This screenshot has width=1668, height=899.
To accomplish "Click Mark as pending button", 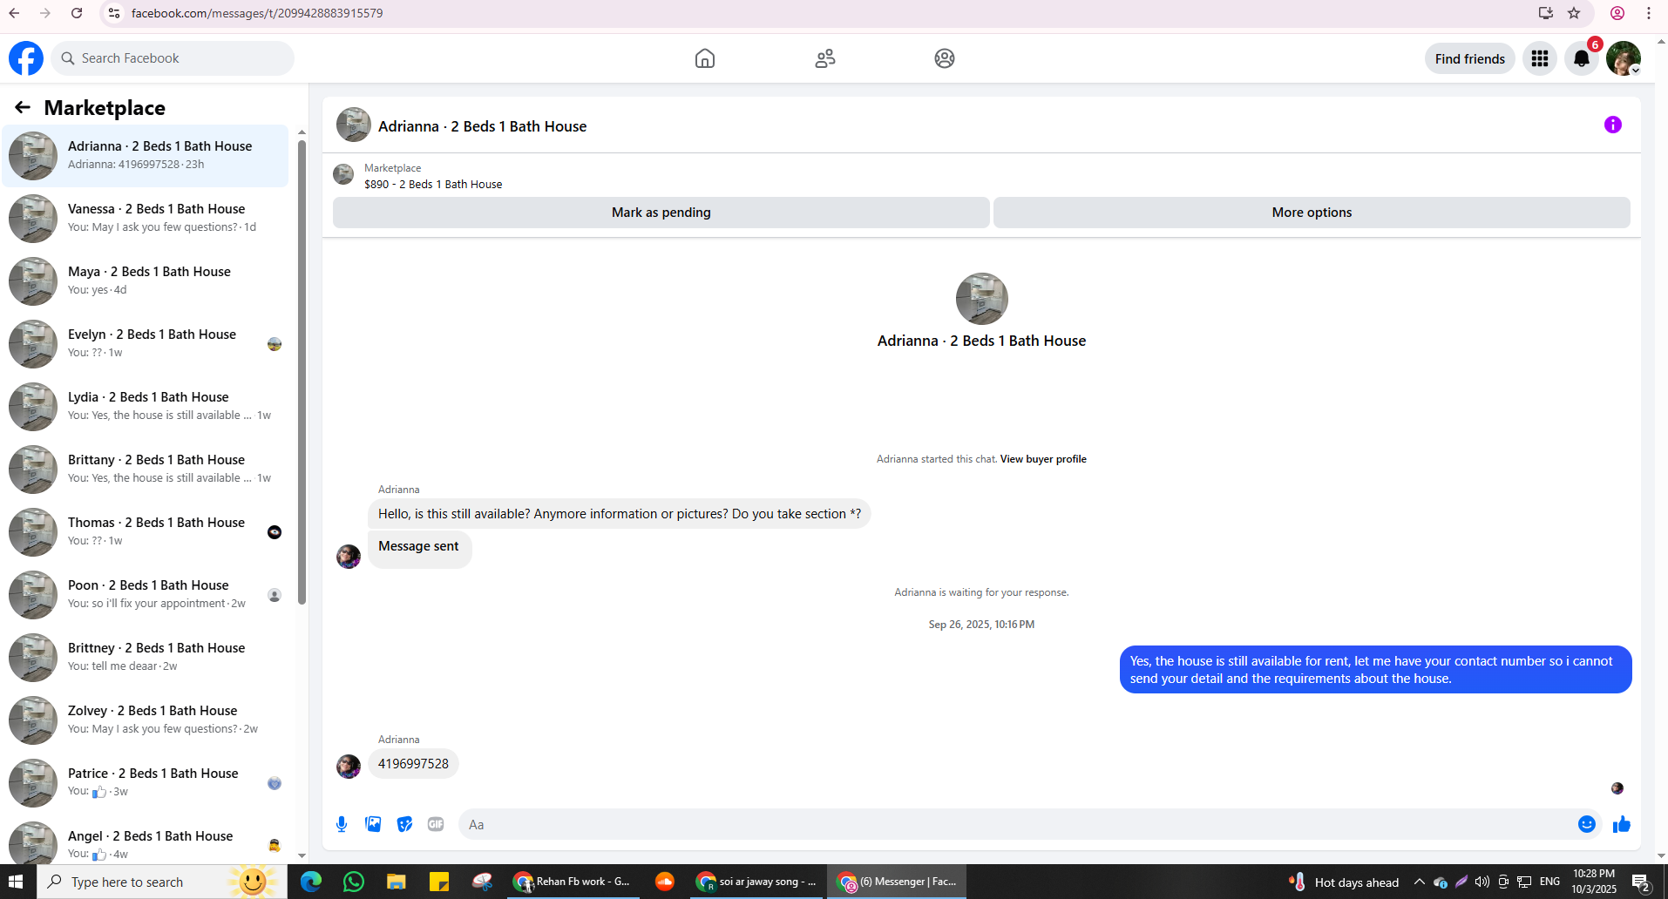I will coord(661,213).
